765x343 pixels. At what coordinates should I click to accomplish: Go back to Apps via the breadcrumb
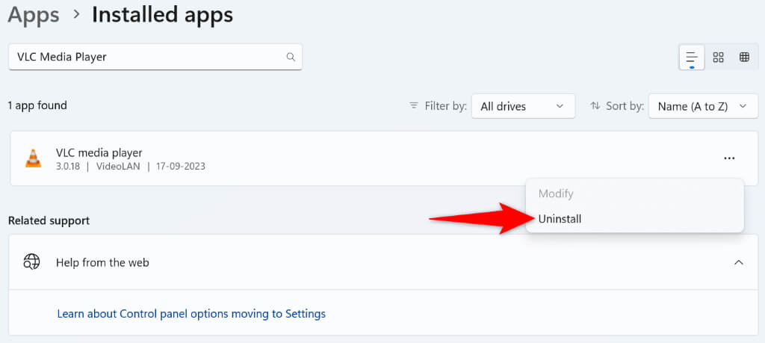point(35,14)
